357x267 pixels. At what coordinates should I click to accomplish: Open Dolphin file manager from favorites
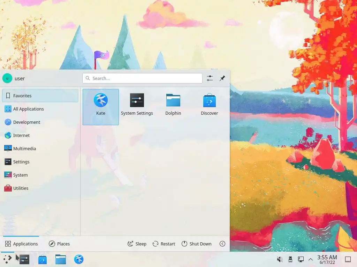point(173,107)
